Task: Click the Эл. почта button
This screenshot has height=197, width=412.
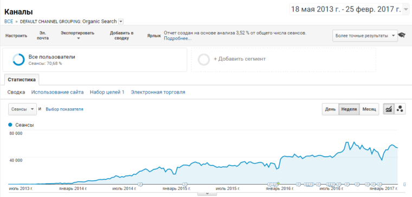Action: click(x=43, y=36)
